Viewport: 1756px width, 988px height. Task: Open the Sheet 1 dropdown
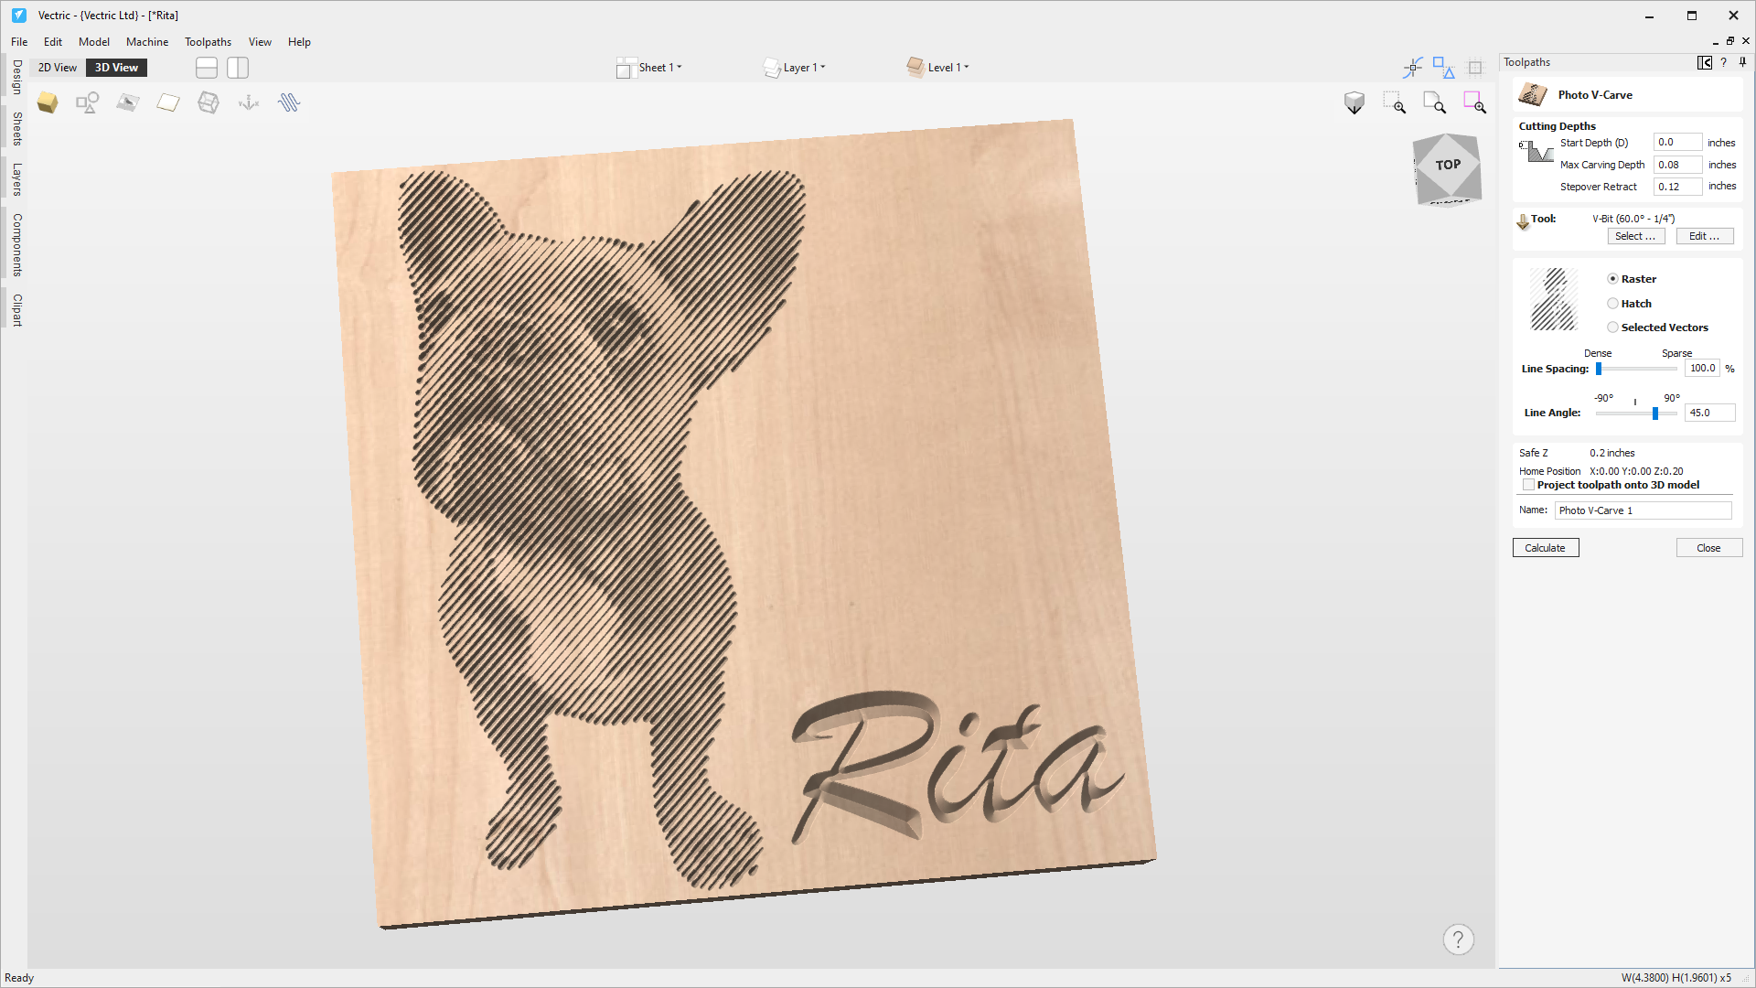[x=660, y=68]
